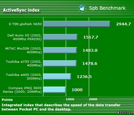Select the 'Spb Benchmark' title text

click(x=107, y=8)
